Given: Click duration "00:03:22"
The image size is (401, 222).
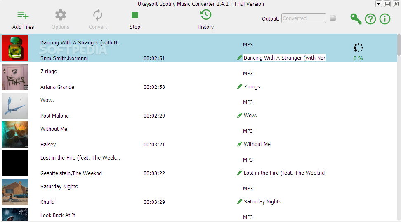Looking at the screenshot, I should (x=154, y=173).
